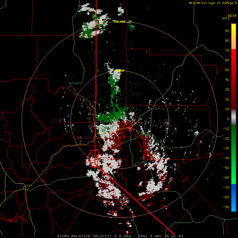Screen dimensions: 238x238
Task: Click the 80 value on velocity scale
Action: click(x=227, y=41)
